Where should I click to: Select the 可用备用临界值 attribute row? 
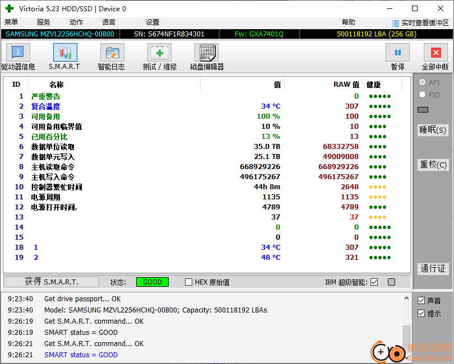207,127
